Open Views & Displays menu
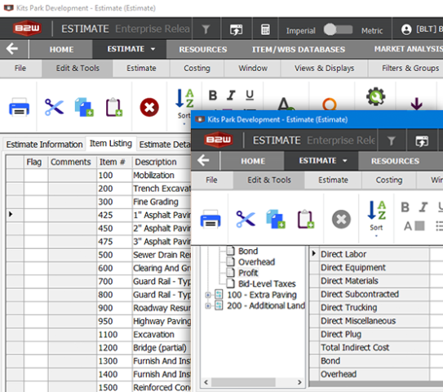443x392 pixels. point(324,68)
